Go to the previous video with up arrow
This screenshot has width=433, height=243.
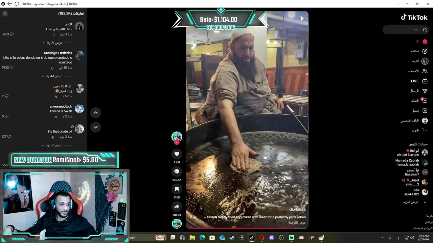tap(95, 113)
